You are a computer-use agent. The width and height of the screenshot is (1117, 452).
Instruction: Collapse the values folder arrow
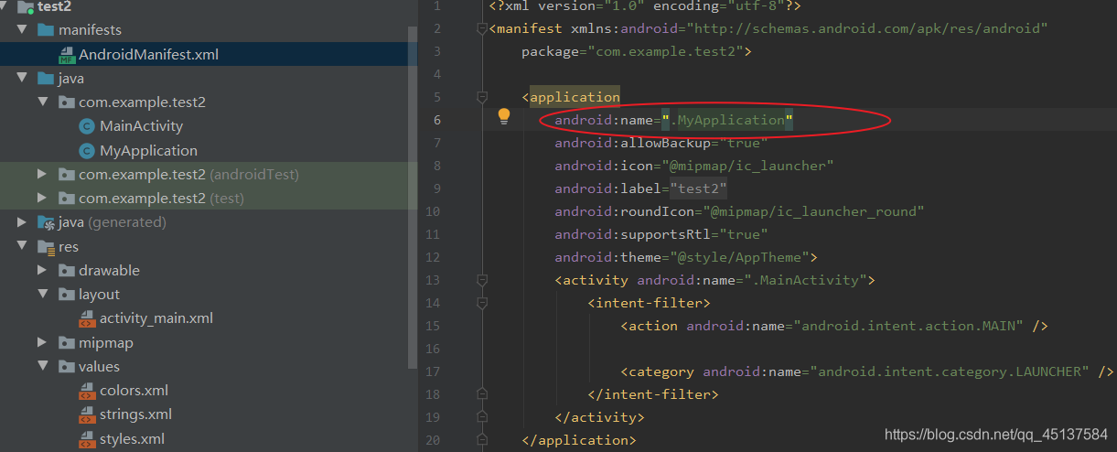pyautogui.click(x=42, y=367)
